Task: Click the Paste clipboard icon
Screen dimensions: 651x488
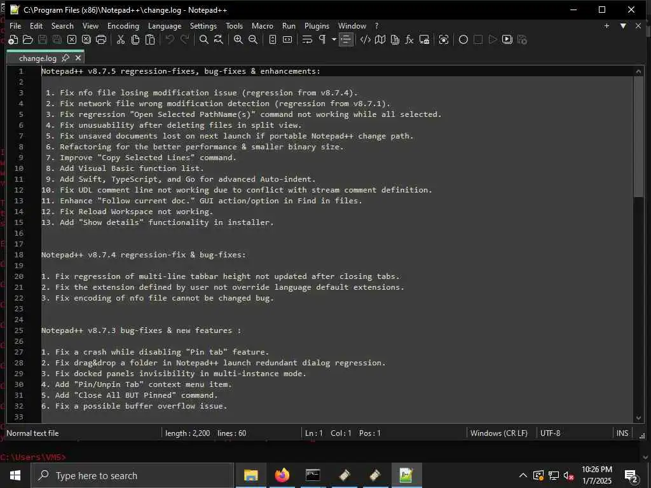Action: [150, 40]
